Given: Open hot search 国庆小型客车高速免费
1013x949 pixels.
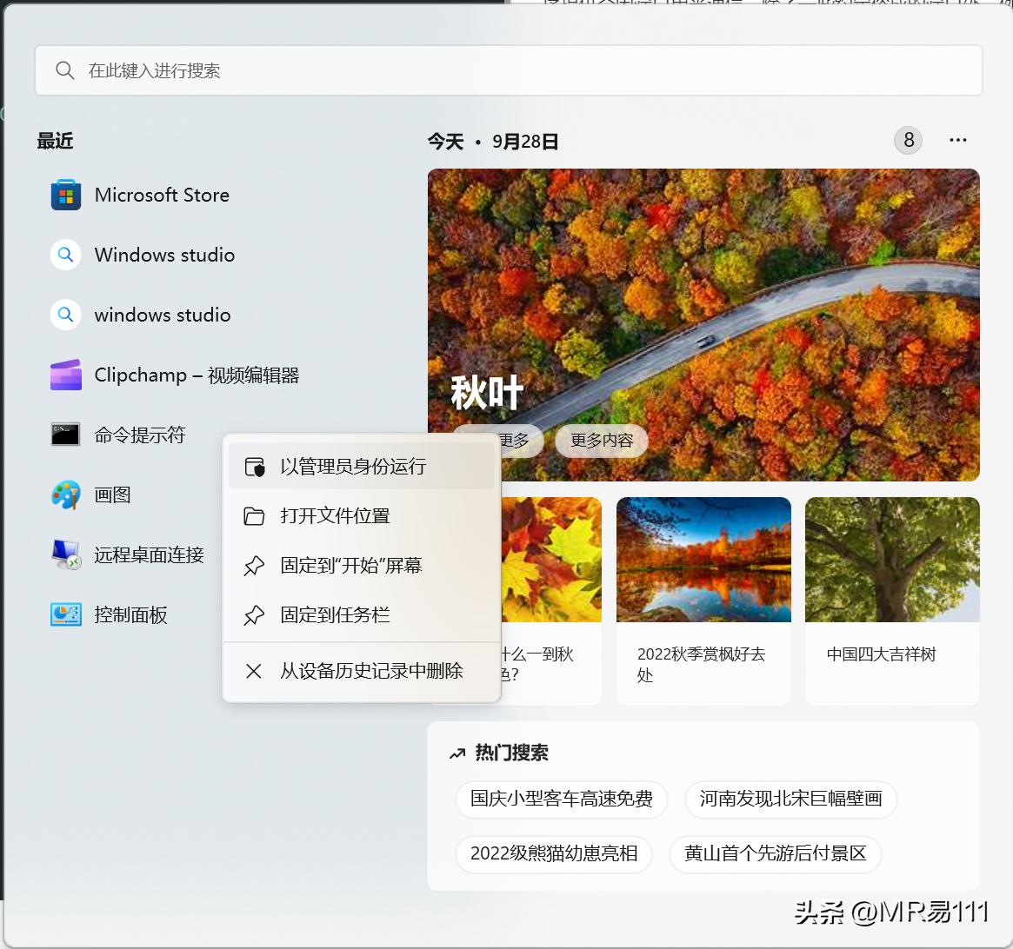Looking at the screenshot, I should 561,800.
